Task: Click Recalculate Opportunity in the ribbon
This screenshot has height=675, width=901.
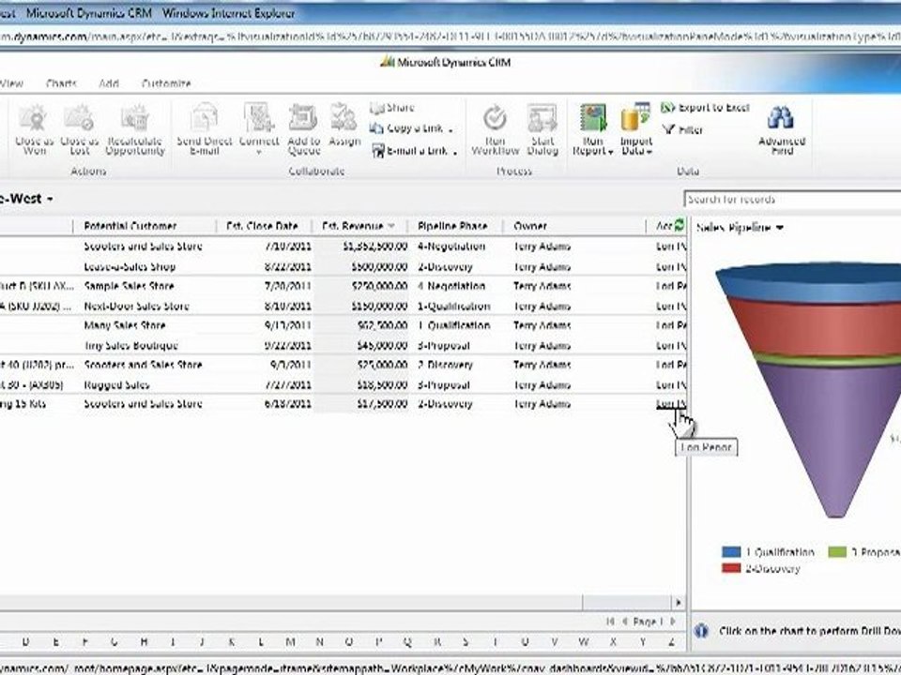Action: point(135,129)
